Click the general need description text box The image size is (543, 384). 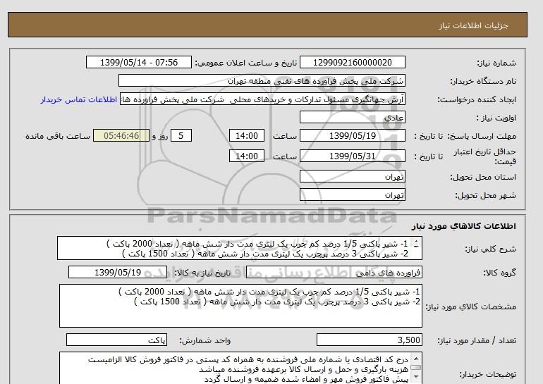(x=239, y=249)
